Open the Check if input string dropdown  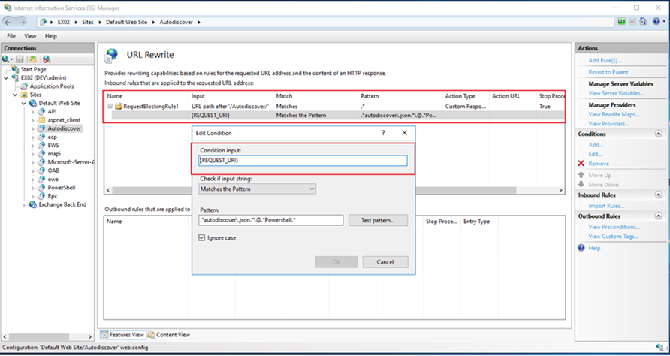pyautogui.click(x=257, y=189)
